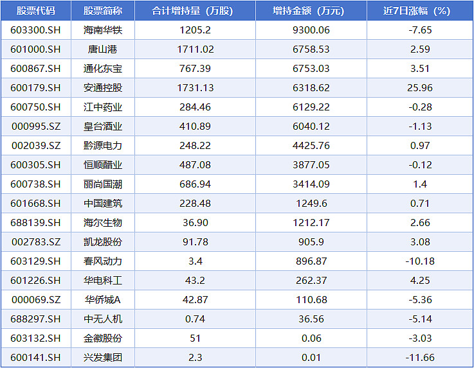Viewport: 474px width, 368px height.
Task: Click the value 9300.06
Action: (x=311, y=30)
